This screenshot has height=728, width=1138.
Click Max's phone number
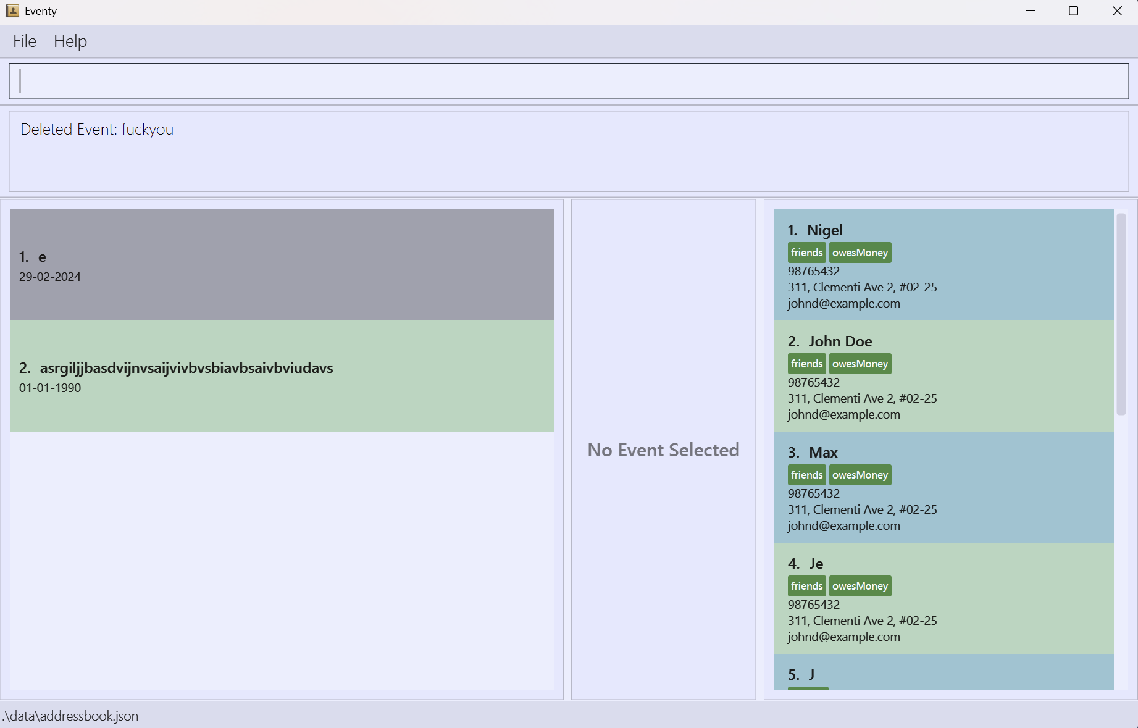tap(814, 493)
